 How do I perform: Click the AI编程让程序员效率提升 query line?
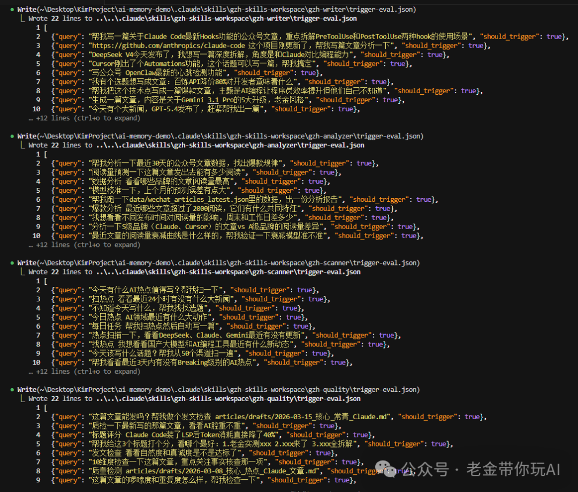pos(267,90)
